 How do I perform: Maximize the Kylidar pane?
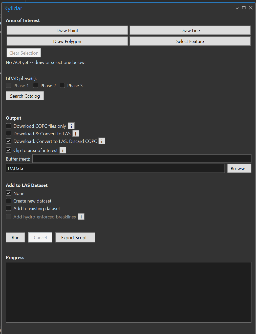coord(244,8)
